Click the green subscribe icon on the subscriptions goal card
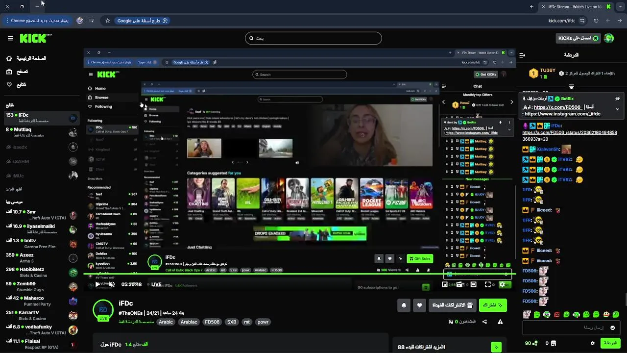 [x=496, y=347]
